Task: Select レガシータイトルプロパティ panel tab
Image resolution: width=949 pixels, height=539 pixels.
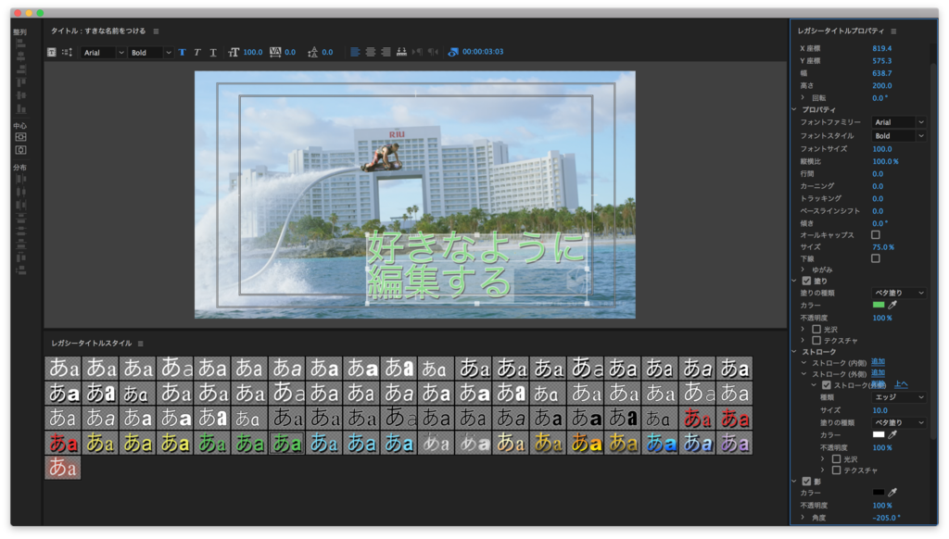Action: point(841,31)
